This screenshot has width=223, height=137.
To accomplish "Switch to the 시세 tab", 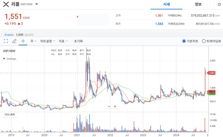I will tap(166, 4).
